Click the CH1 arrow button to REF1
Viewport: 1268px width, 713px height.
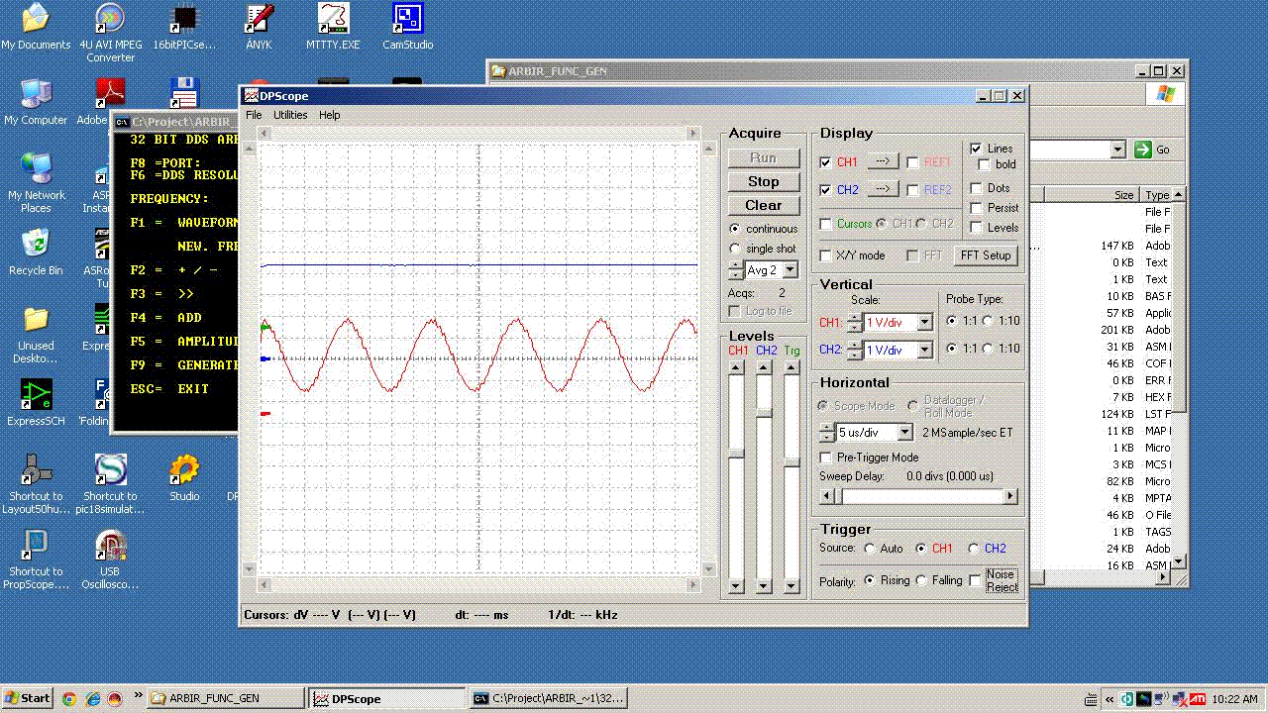coord(884,161)
